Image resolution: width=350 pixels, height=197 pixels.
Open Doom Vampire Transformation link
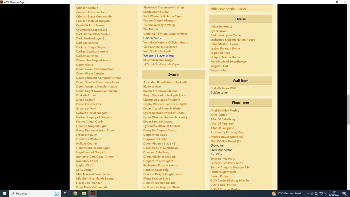pos(96,86)
